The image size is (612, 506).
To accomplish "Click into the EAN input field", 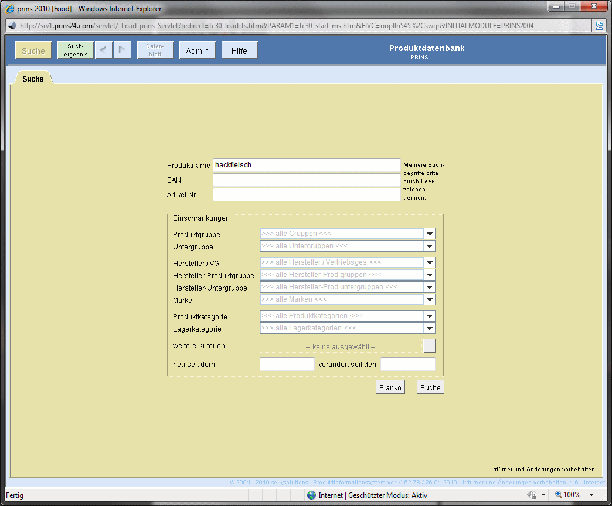I will click(306, 180).
